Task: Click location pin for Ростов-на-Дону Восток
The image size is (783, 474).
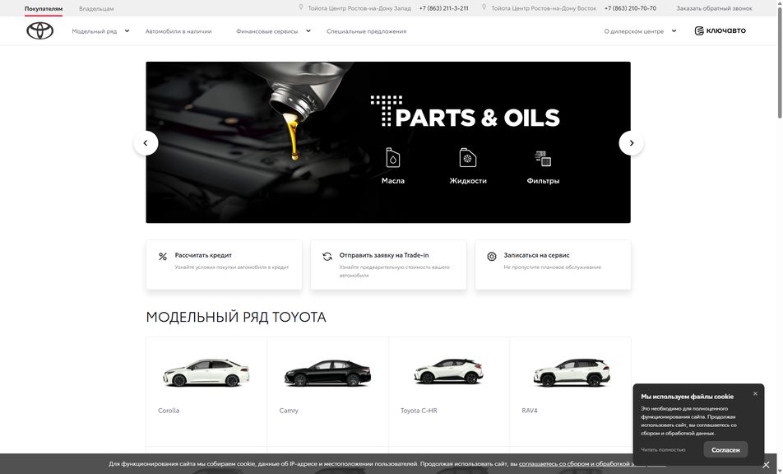Action: (x=484, y=7)
